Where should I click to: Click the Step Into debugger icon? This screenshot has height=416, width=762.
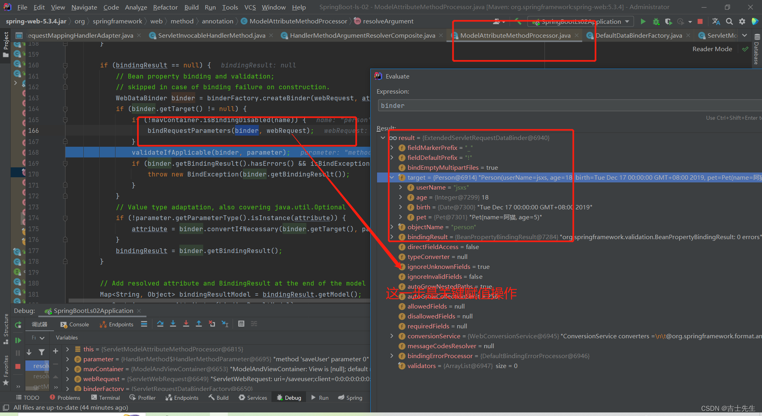pyautogui.click(x=173, y=324)
